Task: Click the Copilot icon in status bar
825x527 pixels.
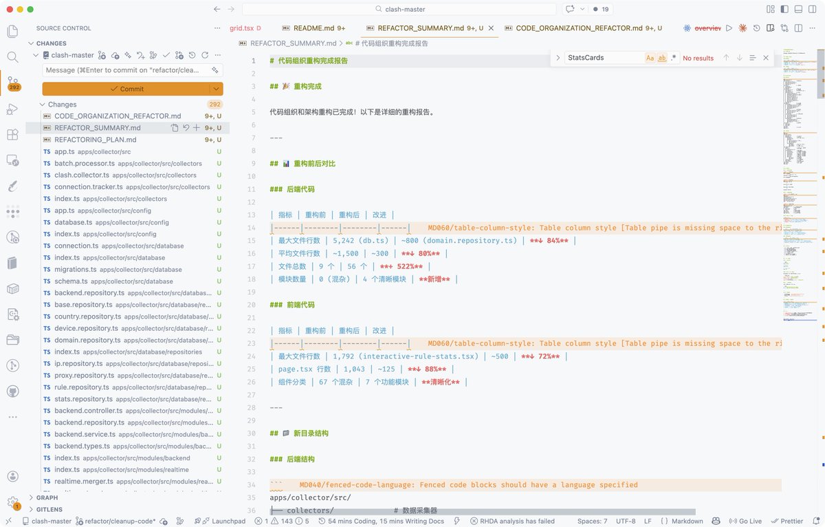Action: click(x=716, y=521)
